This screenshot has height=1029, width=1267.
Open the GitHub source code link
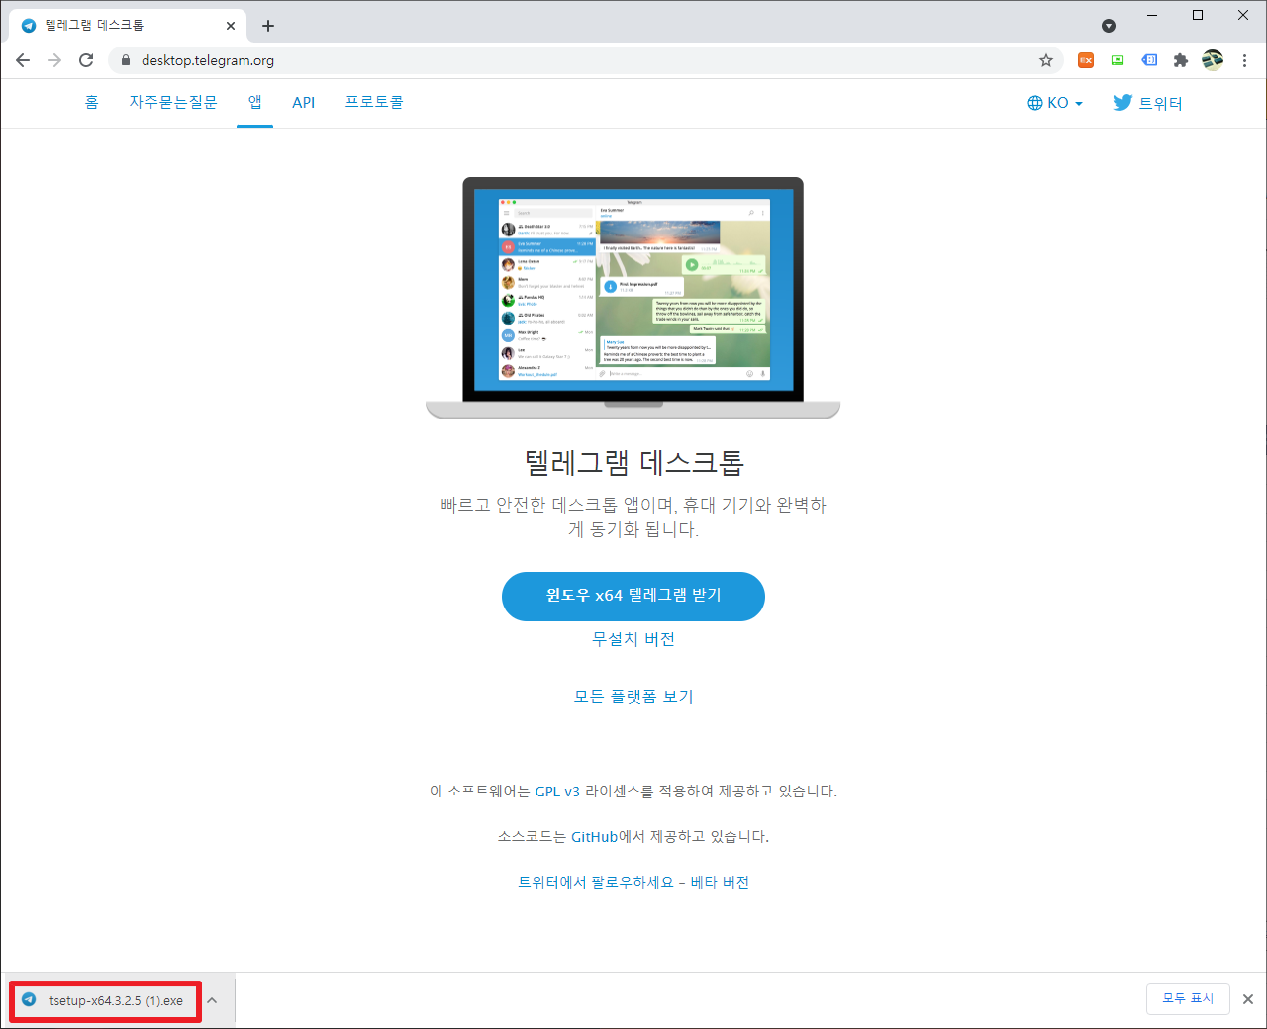click(595, 837)
